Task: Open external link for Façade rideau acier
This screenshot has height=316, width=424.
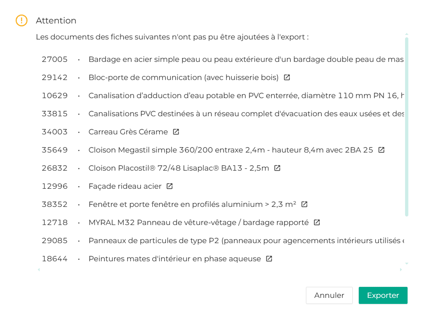Action: point(170,186)
